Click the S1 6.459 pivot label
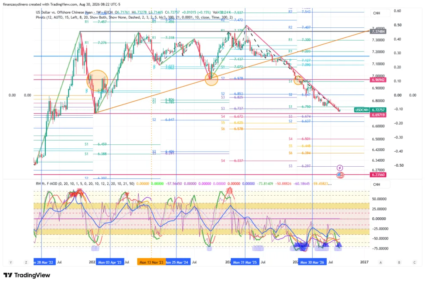 pyautogui.click(x=96, y=144)
